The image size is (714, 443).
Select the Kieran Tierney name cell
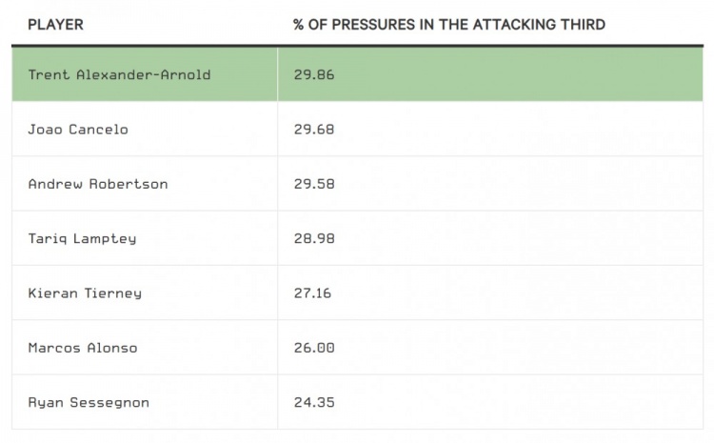point(145,293)
